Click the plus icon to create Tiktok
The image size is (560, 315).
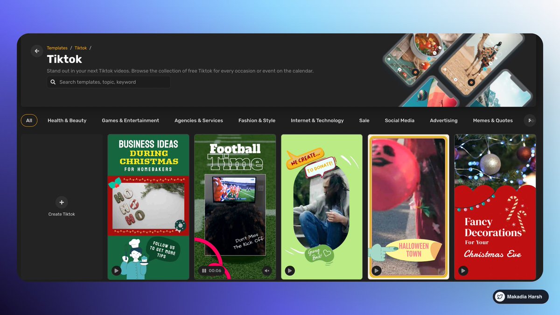[62, 202]
